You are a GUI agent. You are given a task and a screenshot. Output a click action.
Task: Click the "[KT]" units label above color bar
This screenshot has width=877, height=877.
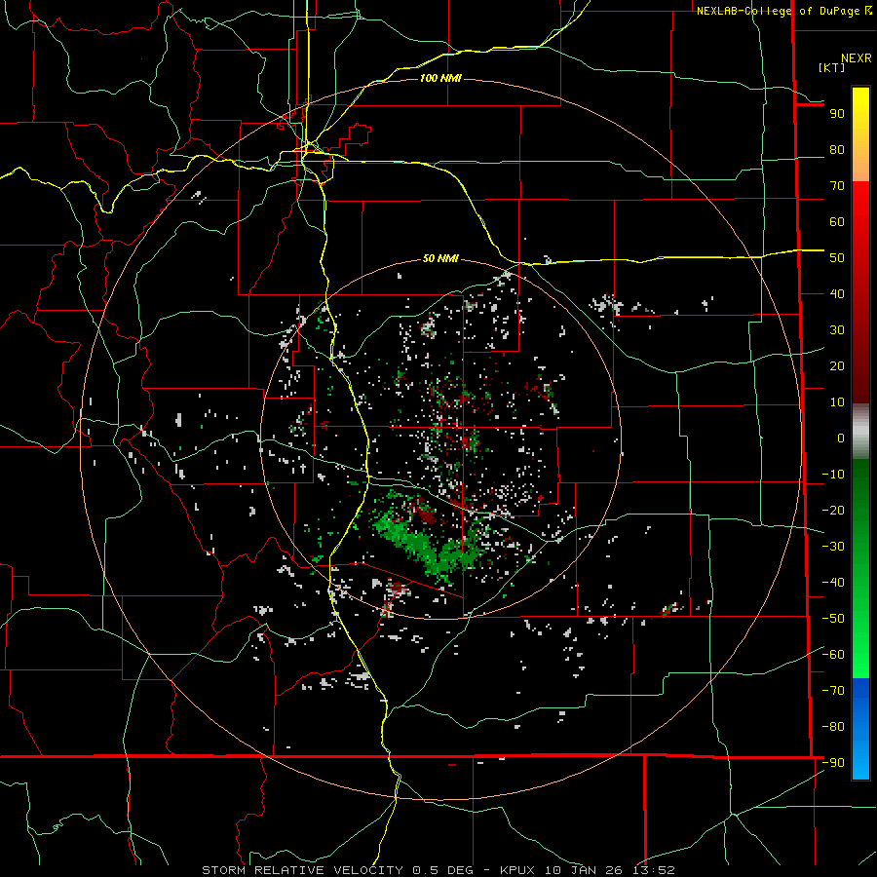coord(832,67)
